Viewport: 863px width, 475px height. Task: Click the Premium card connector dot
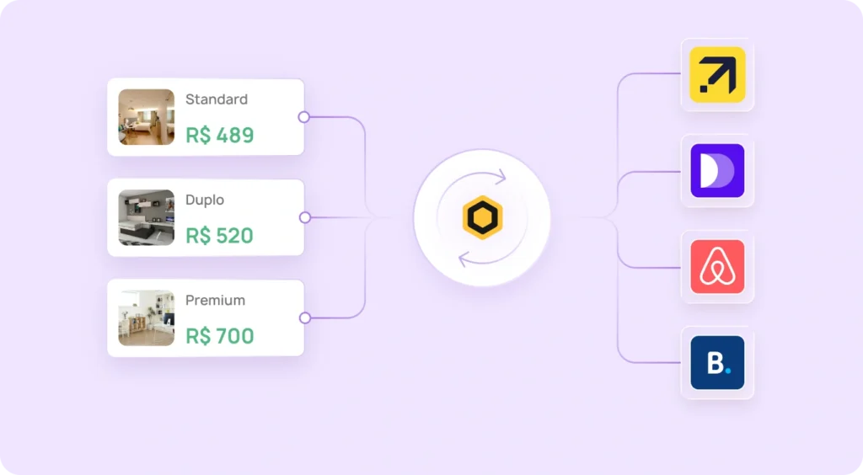pyautogui.click(x=305, y=318)
